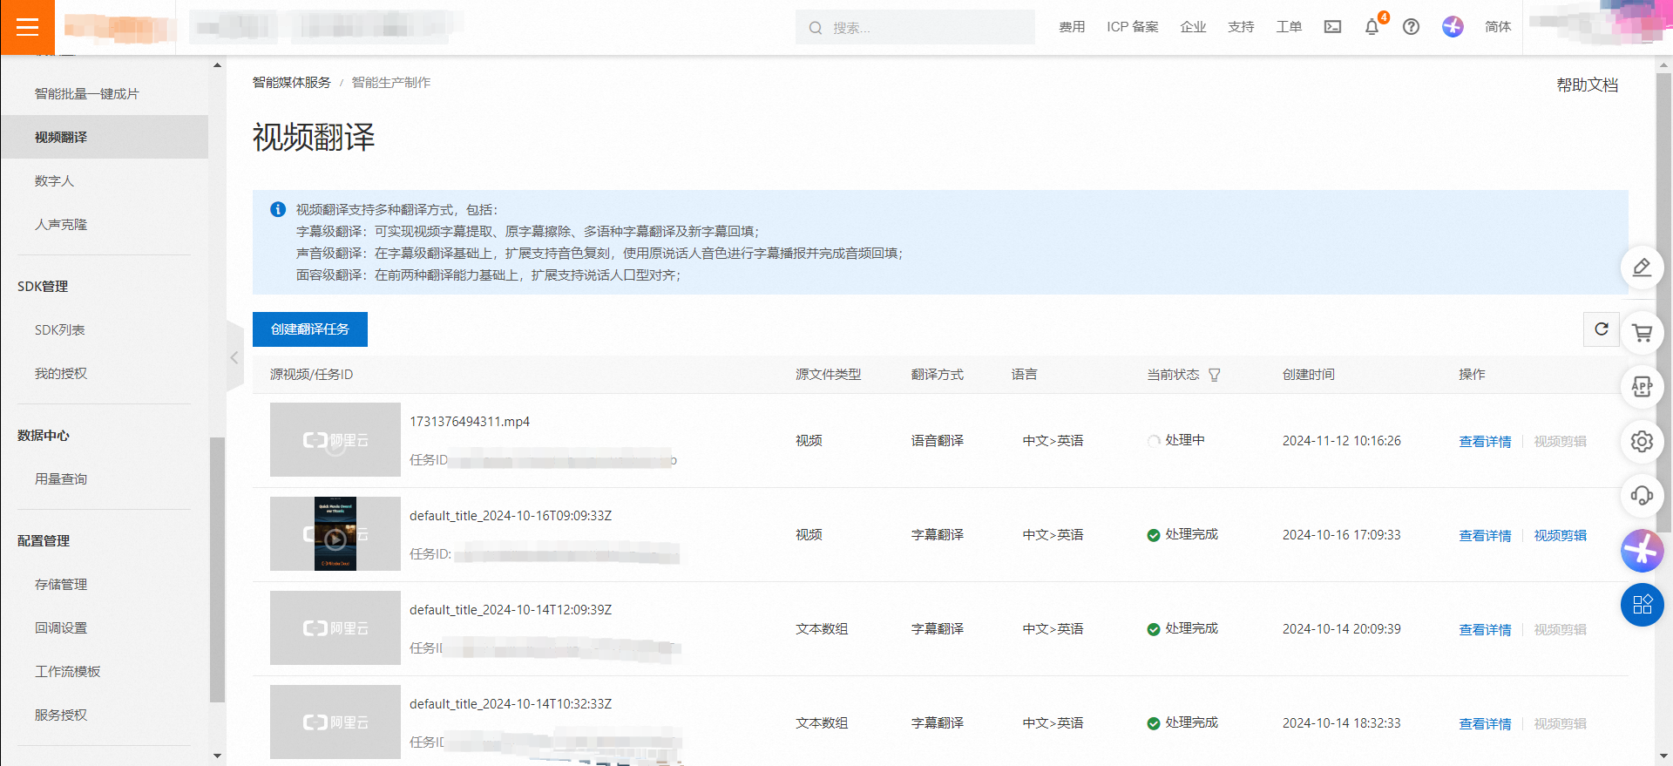This screenshot has height=766, width=1673.
Task: View details of 2024-10-14 18:32:33 task
Action: 1485,724
